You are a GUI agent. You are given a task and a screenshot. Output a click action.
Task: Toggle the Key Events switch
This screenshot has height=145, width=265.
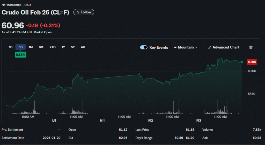[x=144, y=47]
